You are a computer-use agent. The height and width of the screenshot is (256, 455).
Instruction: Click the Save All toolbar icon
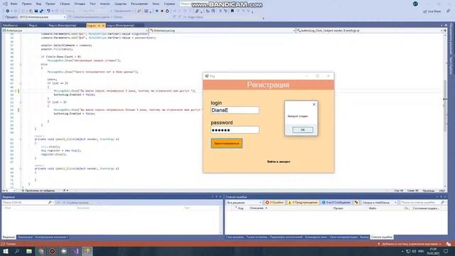[x=41, y=11]
